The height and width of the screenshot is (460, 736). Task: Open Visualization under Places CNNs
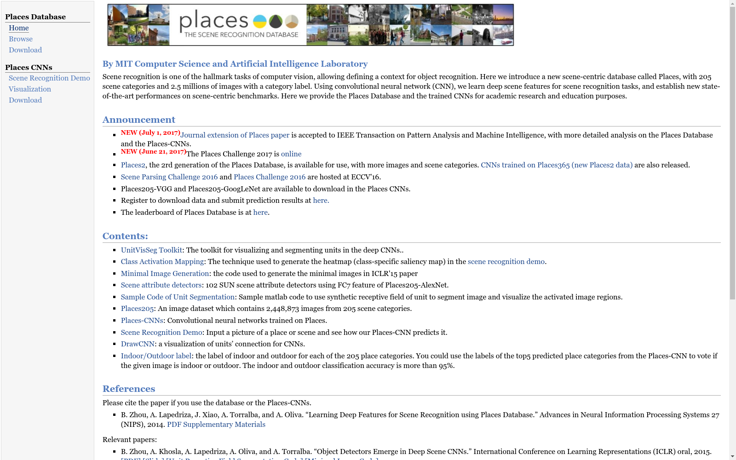point(30,89)
